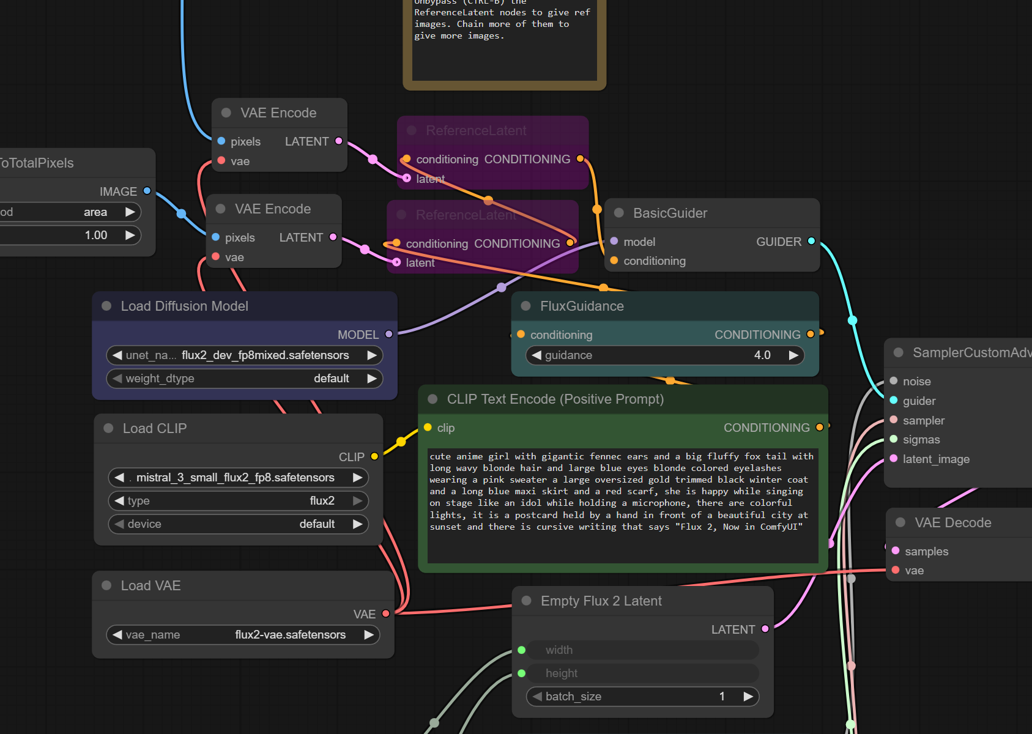Screen dimensions: 1032x734
Task: Decrease the FluxGuidance guidance value
Action: [536, 355]
